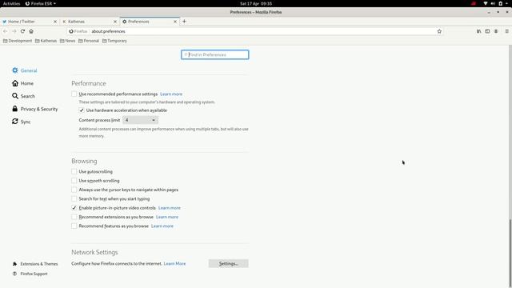Open the Search preferences category

pos(23,96)
